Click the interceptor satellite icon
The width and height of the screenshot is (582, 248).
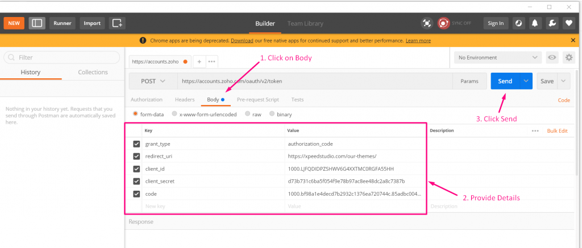[427, 23]
